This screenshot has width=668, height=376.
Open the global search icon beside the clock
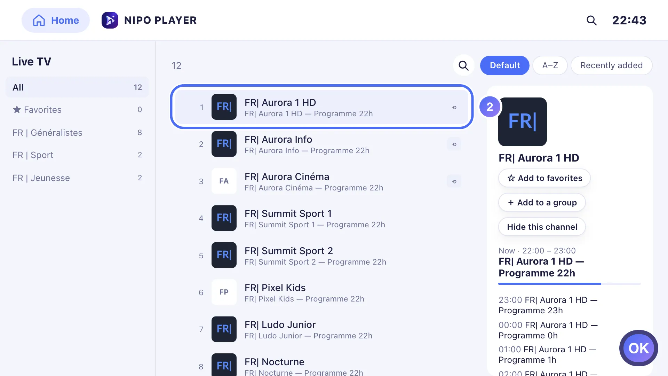coord(591,20)
